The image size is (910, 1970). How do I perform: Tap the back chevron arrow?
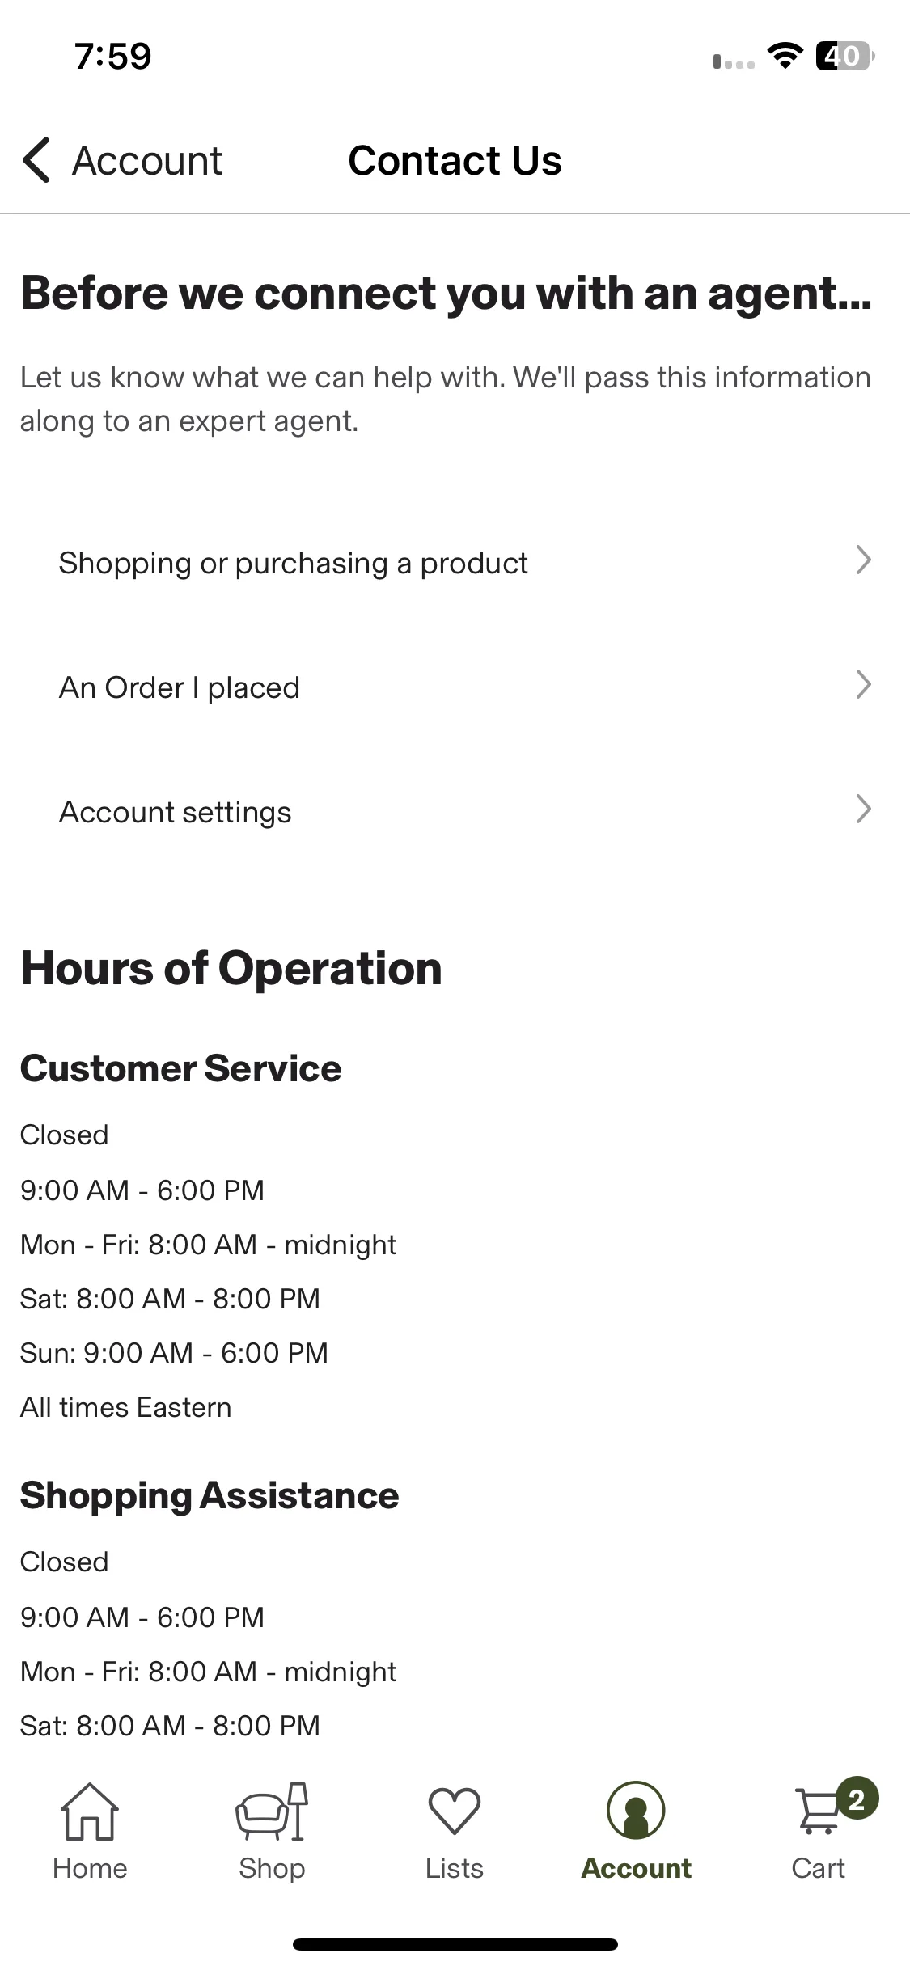(x=36, y=160)
